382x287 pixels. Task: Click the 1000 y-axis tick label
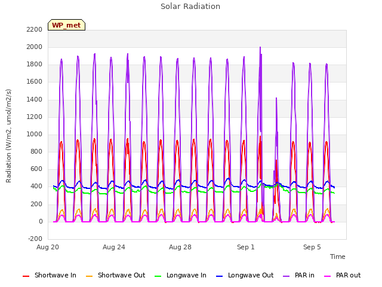tap(35, 134)
